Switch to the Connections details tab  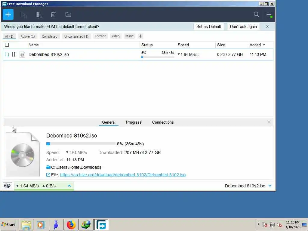pos(163,122)
